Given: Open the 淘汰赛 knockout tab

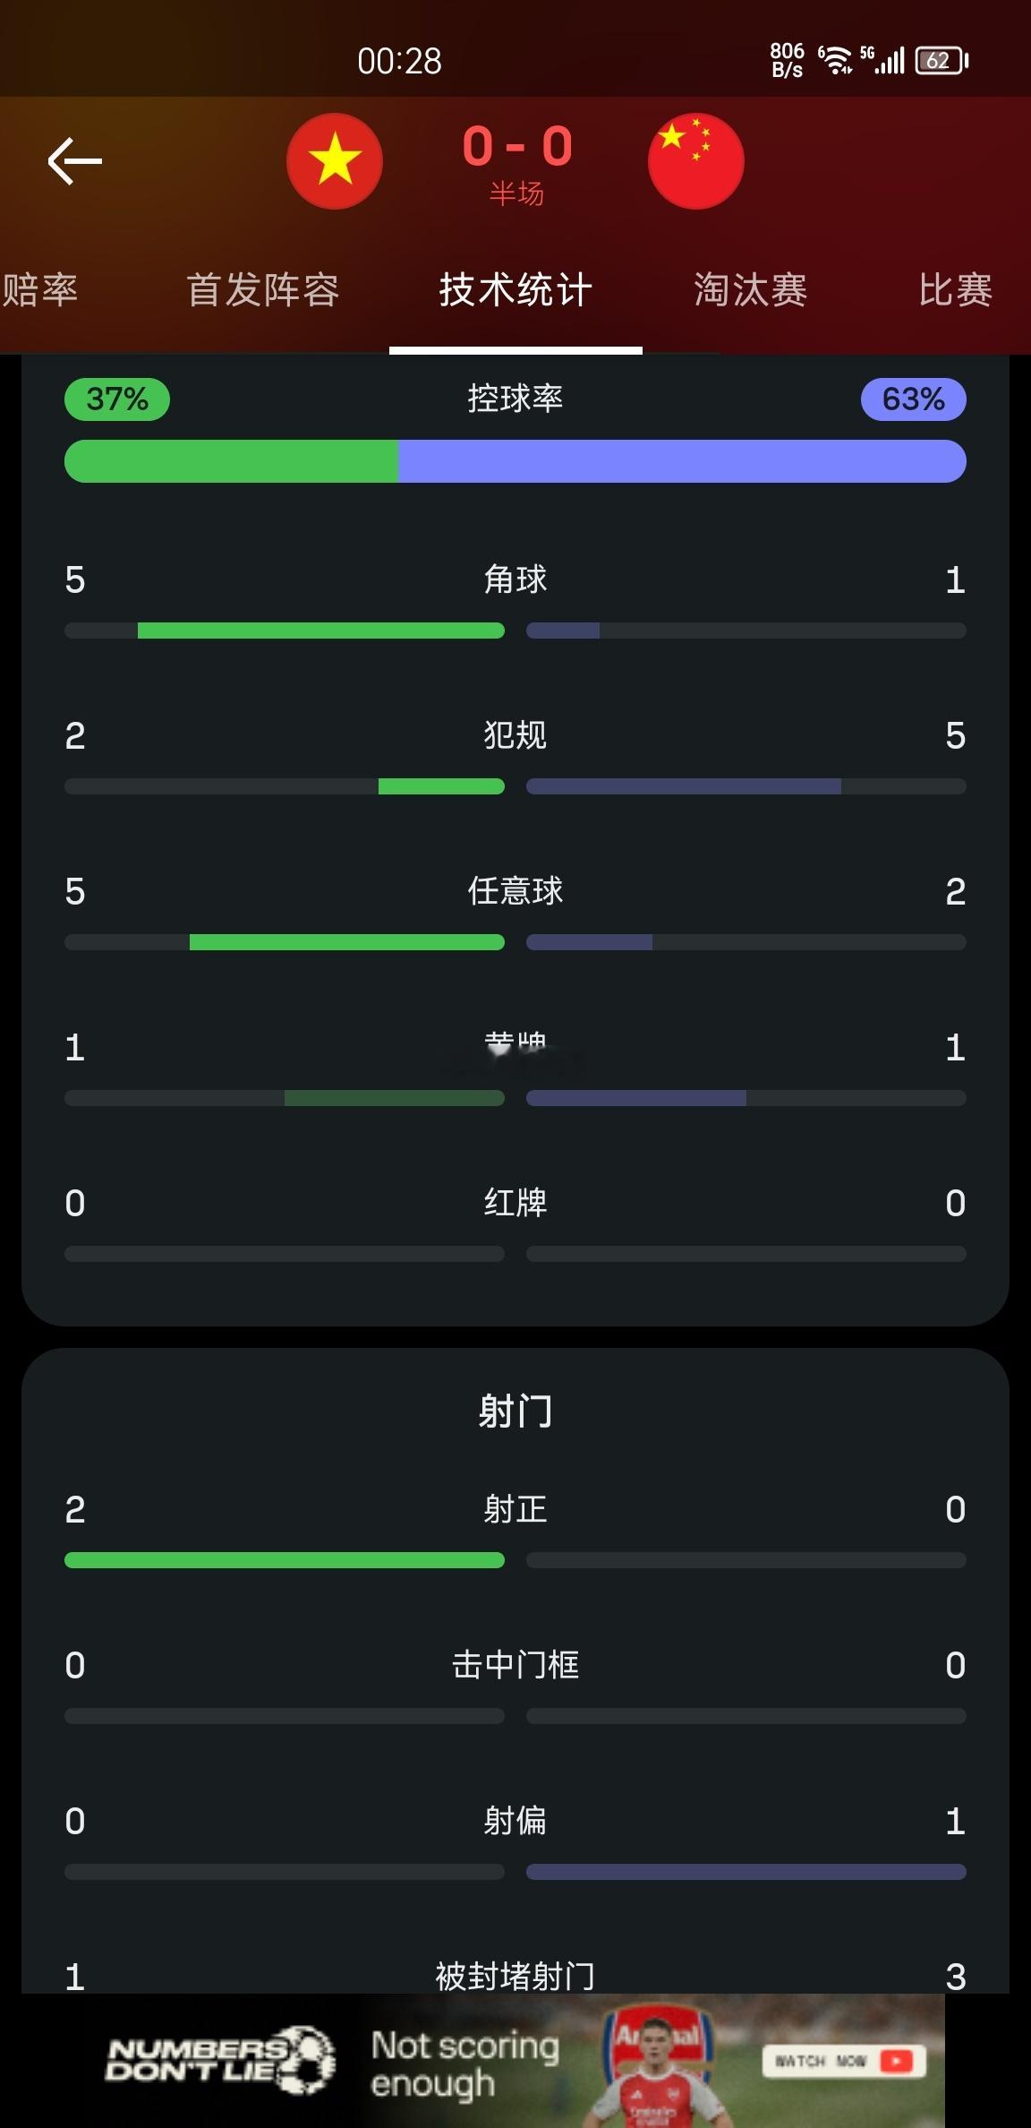Looking at the screenshot, I should [x=750, y=289].
